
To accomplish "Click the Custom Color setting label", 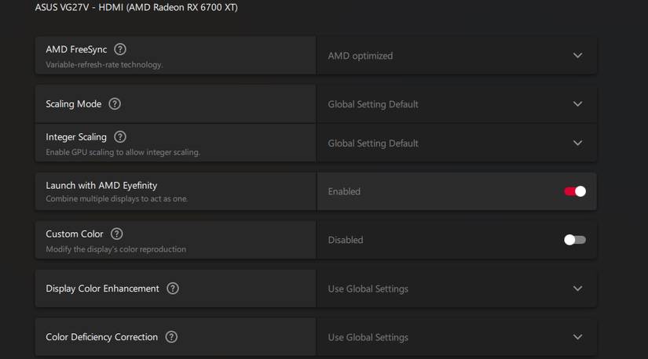I will (75, 234).
